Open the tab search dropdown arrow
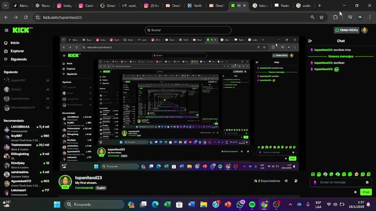Screen dimensions: 376x211 [5, 6]
